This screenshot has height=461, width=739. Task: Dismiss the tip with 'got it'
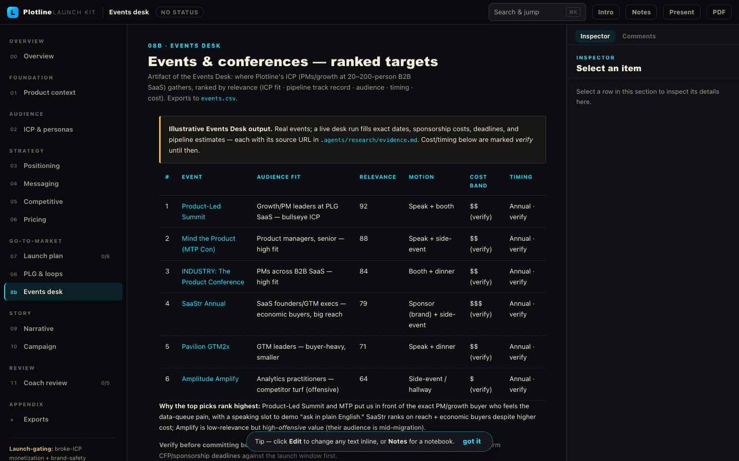pos(472,442)
